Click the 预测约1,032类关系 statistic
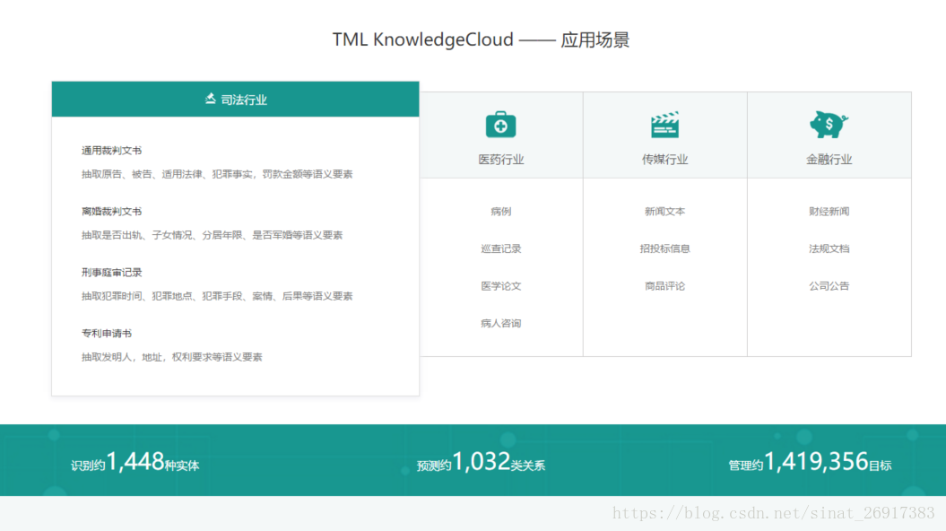 point(481,462)
